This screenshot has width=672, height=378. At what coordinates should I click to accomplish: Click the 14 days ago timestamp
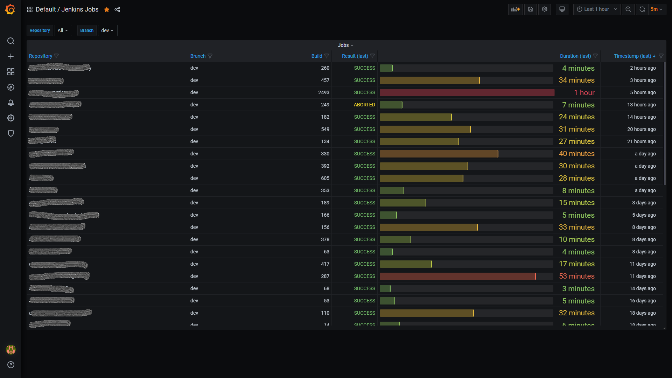click(x=643, y=288)
